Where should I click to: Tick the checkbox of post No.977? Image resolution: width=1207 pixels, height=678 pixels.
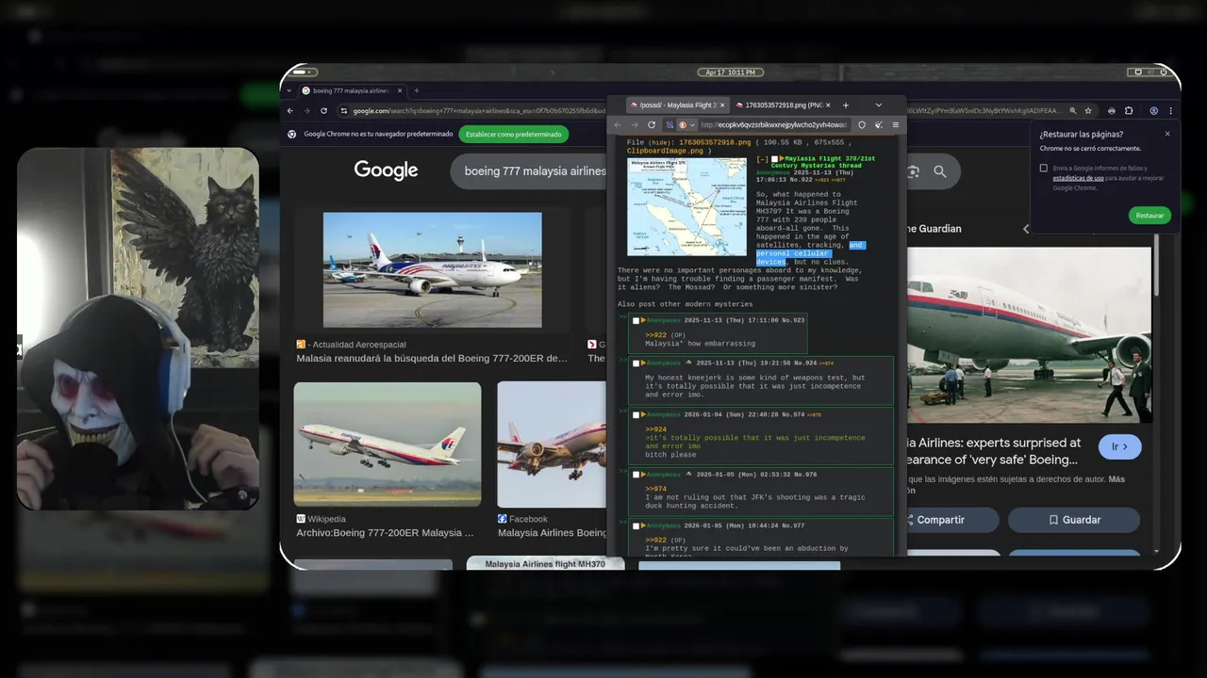pyautogui.click(x=636, y=525)
